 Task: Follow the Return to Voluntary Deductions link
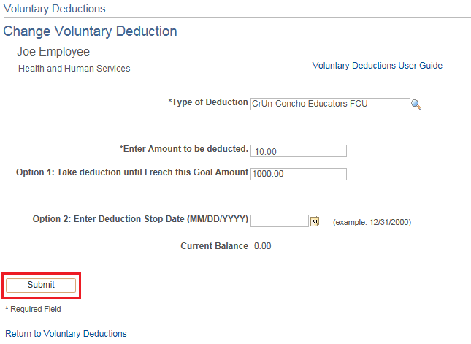[x=66, y=334]
